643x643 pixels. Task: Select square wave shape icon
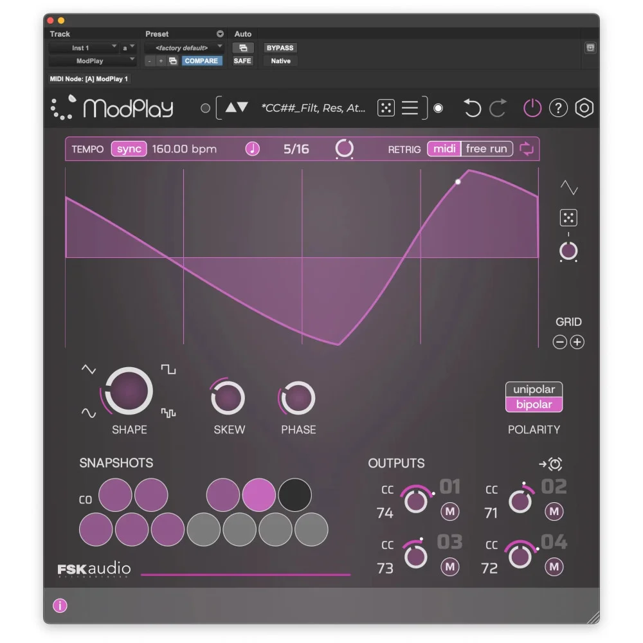[168, 369]
